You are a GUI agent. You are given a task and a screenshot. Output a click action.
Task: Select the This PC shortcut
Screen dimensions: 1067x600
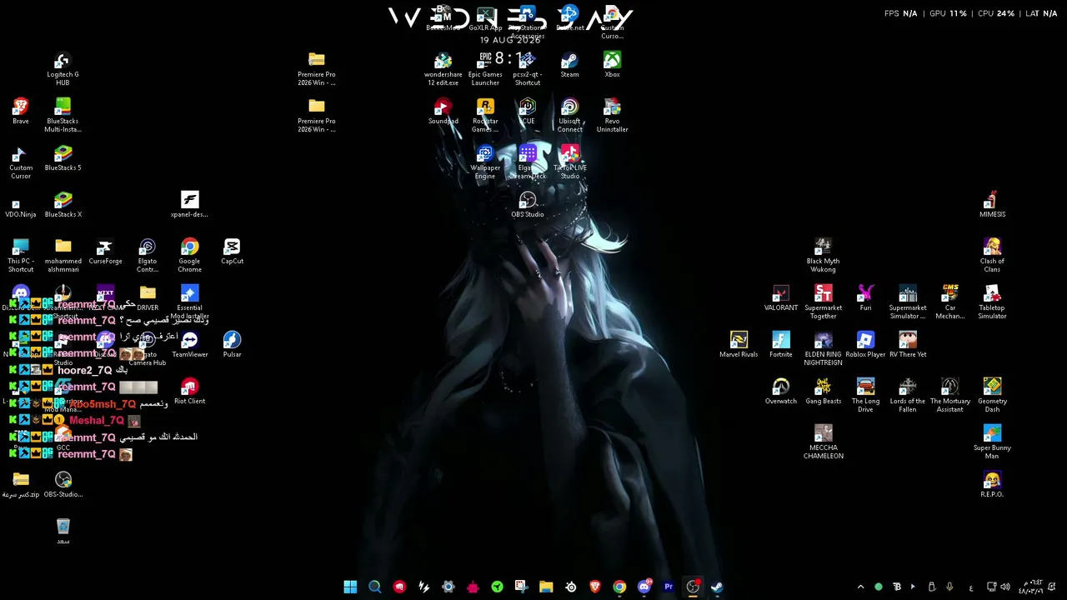tap(21, 256)
